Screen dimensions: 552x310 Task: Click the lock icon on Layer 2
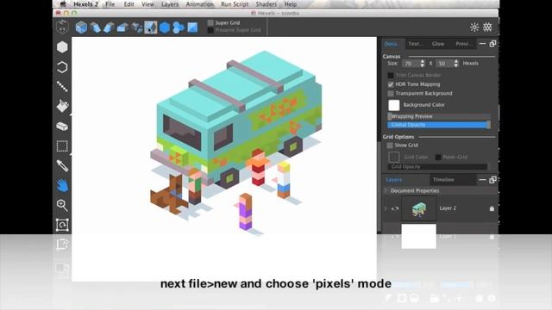click(x=492, y=208)
